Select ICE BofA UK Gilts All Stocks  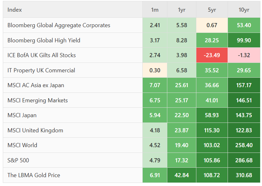point(42,55)
